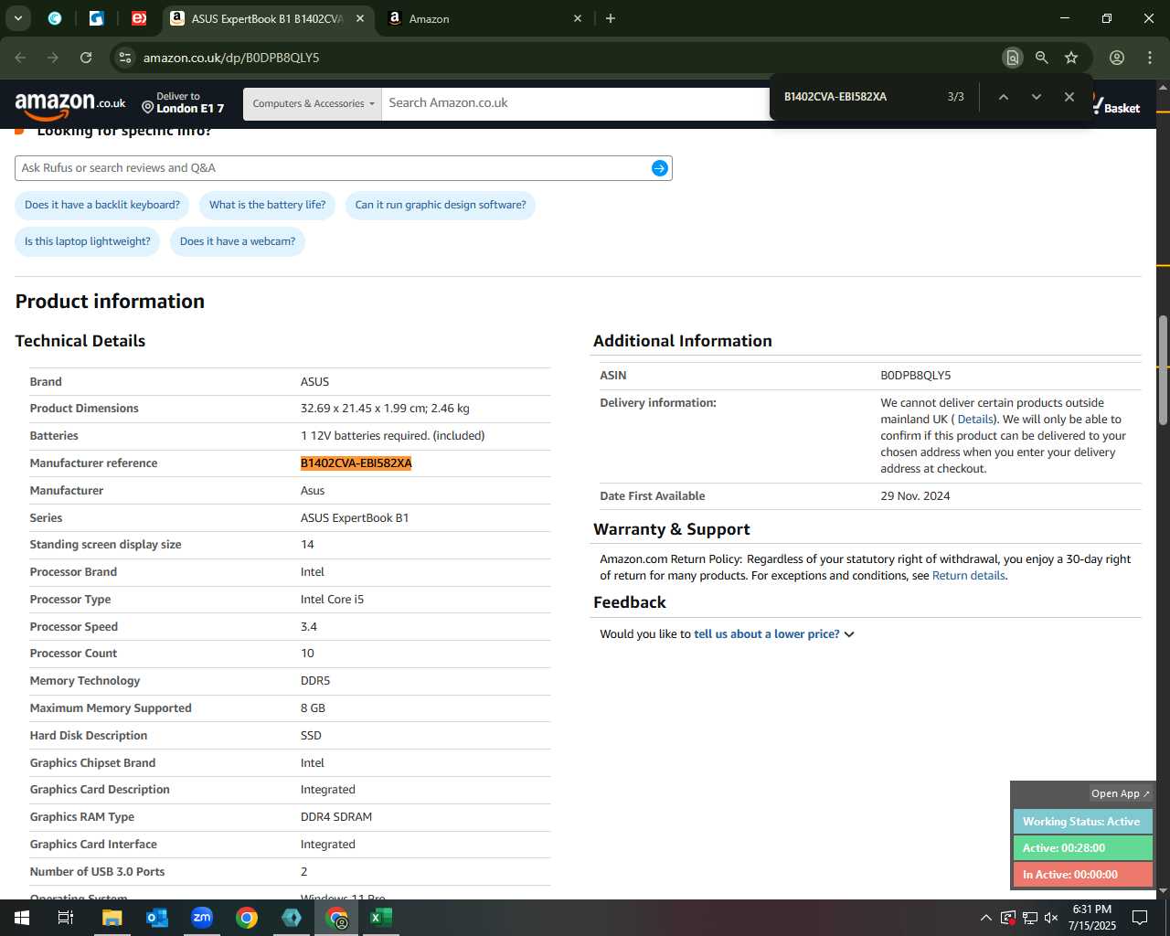The width and height of the screenshot is (1170, 936).
Task: Click the find bar text field
Action: pos(859,97)
